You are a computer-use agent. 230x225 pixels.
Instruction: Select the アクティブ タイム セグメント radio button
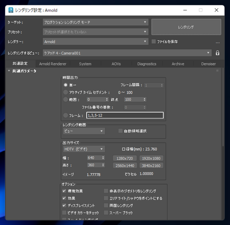66,92
